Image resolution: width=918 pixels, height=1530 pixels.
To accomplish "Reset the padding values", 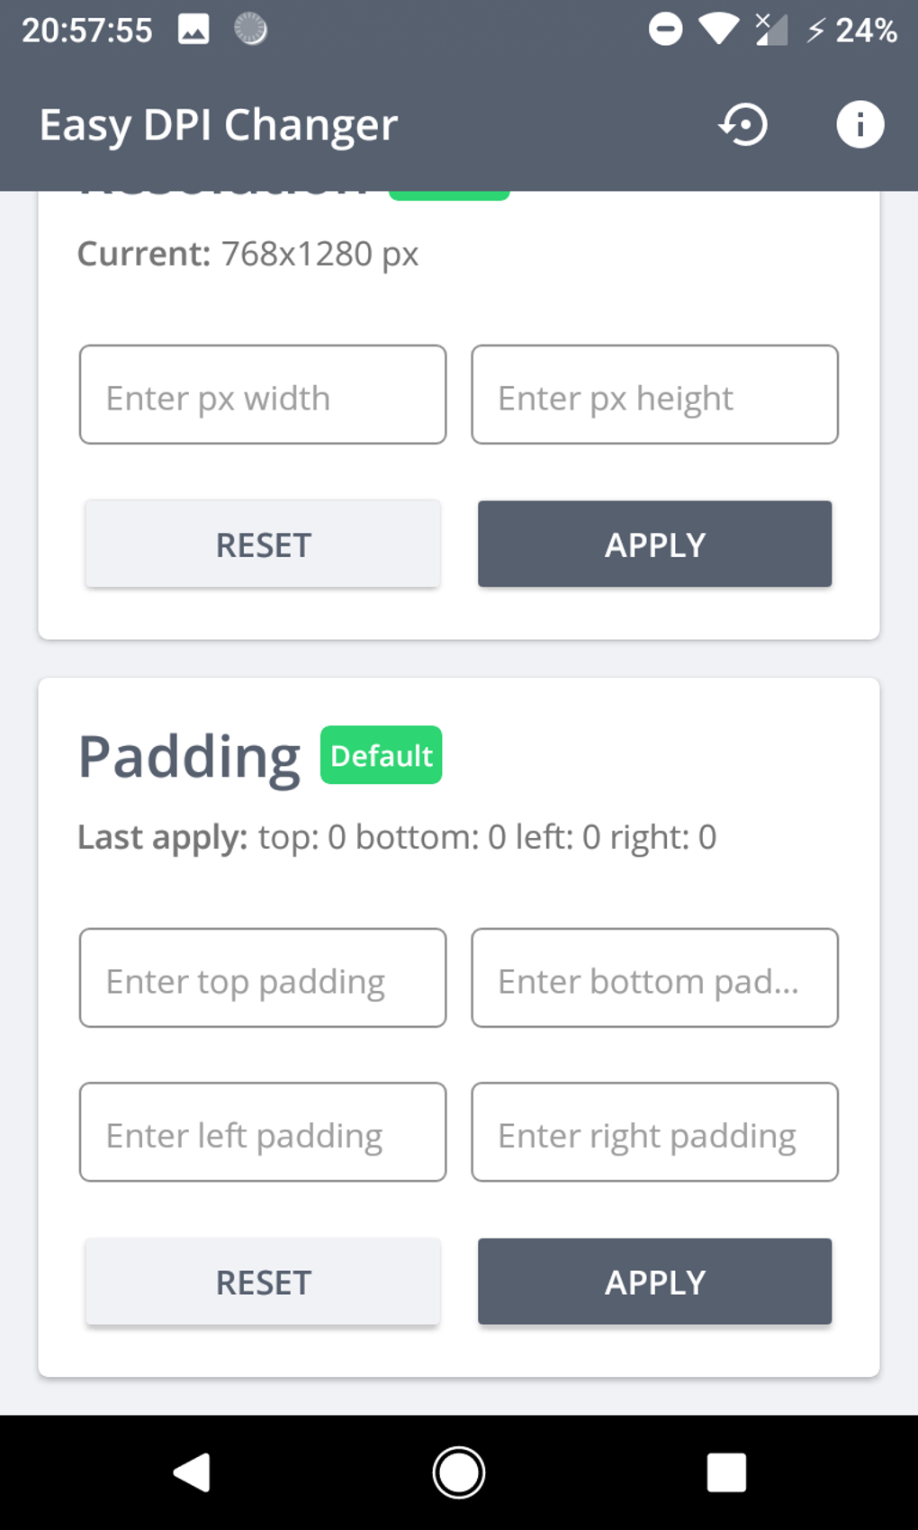I will pyautogui.click(x=263, y=1282).
